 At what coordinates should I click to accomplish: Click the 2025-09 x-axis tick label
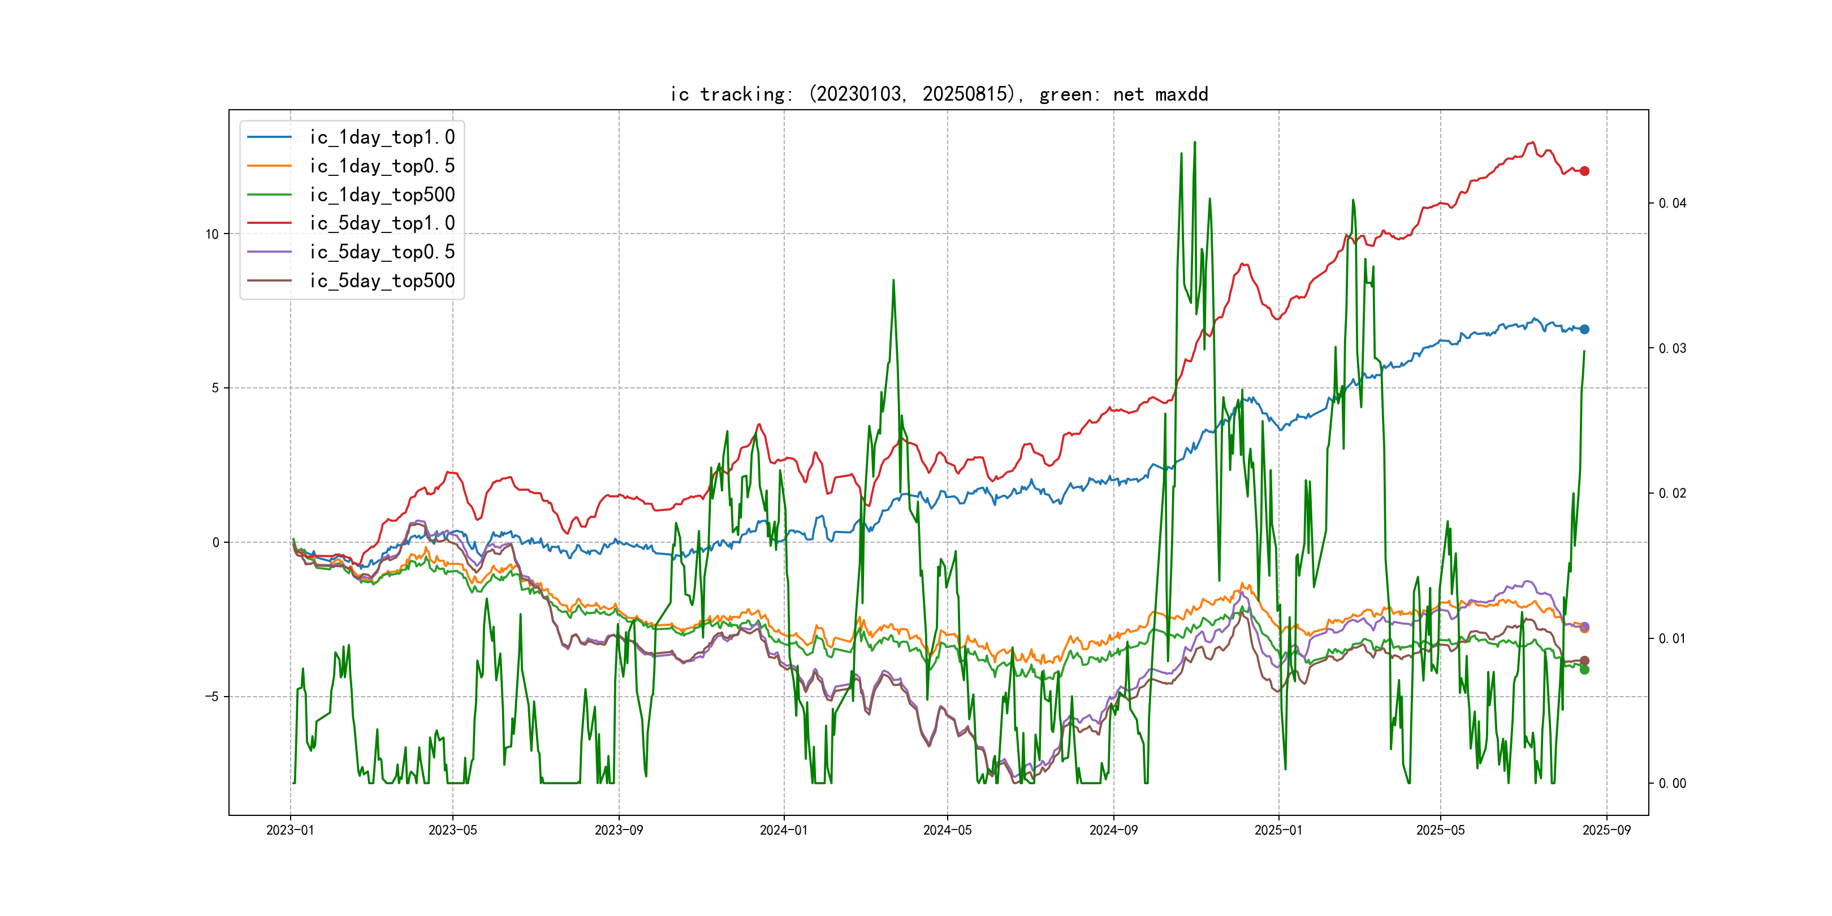(1606, 830)
